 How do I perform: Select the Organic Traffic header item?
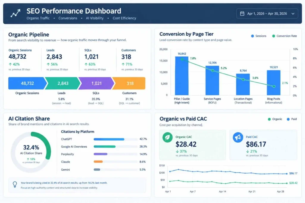38,18
